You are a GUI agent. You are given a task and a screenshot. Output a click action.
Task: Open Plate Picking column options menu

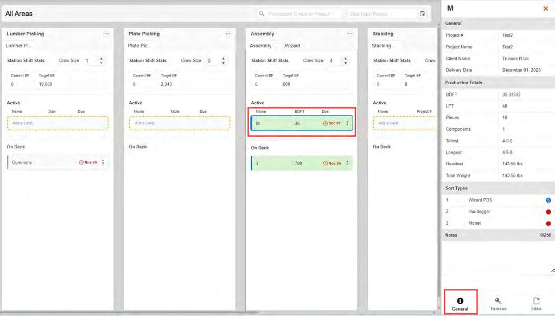pyautogui.click(x=228, y=34)
